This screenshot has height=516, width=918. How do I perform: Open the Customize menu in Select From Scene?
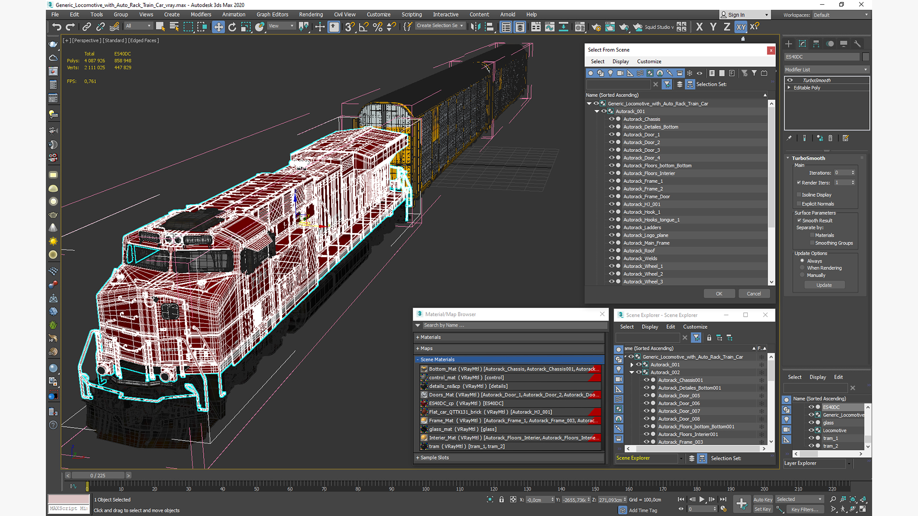coord(649,62)
